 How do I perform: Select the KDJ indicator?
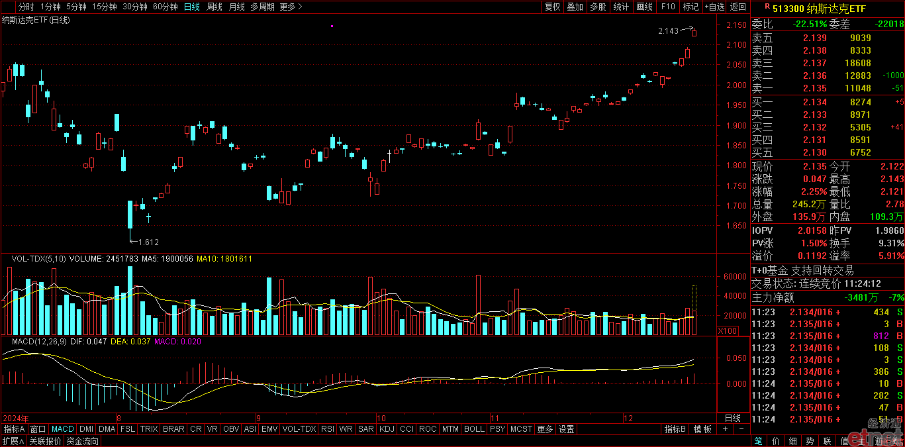tap(387, 429)
